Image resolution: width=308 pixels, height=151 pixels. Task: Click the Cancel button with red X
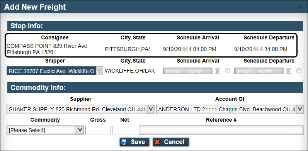[x=171, y=142]
